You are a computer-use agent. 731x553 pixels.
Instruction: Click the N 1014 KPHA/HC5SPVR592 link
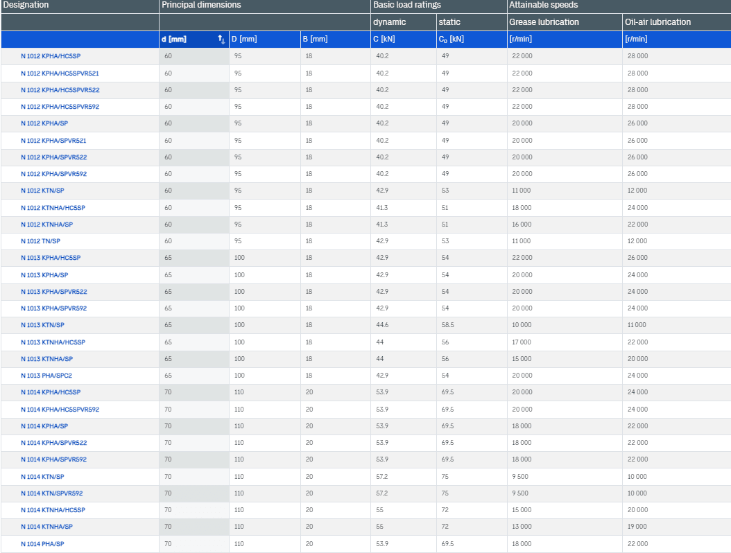click(60, 410)
